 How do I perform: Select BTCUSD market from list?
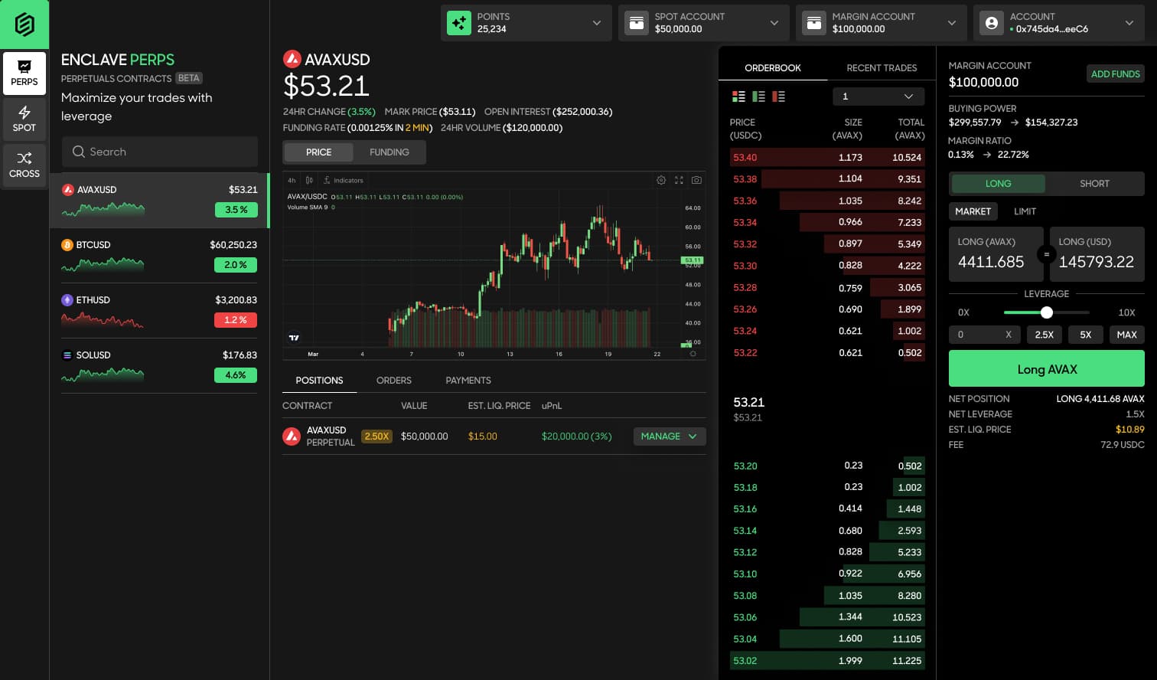click(159, 256)
